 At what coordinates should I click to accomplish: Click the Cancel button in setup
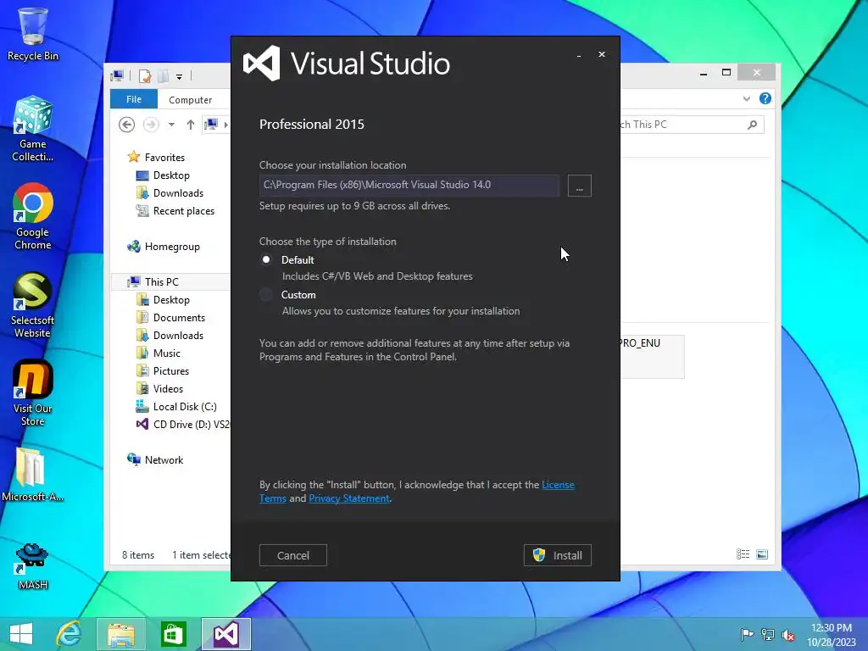[292, 555]
